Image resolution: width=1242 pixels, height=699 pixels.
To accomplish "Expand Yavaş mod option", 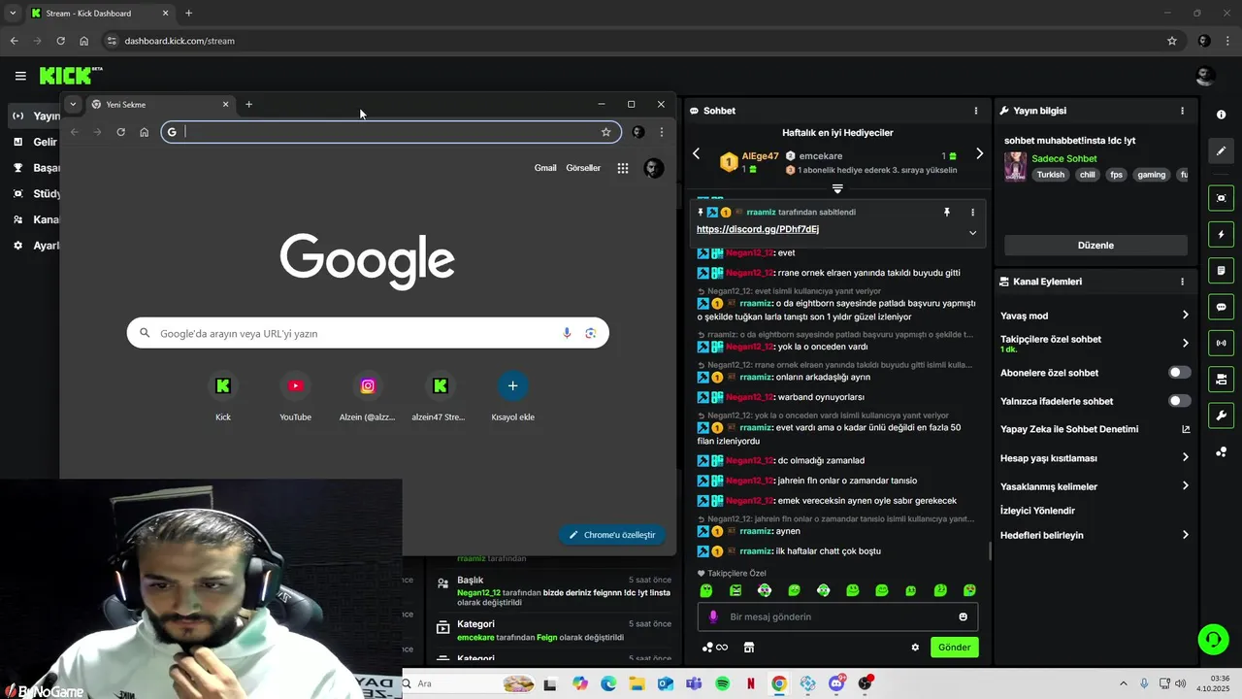I will coord(1095,316).
